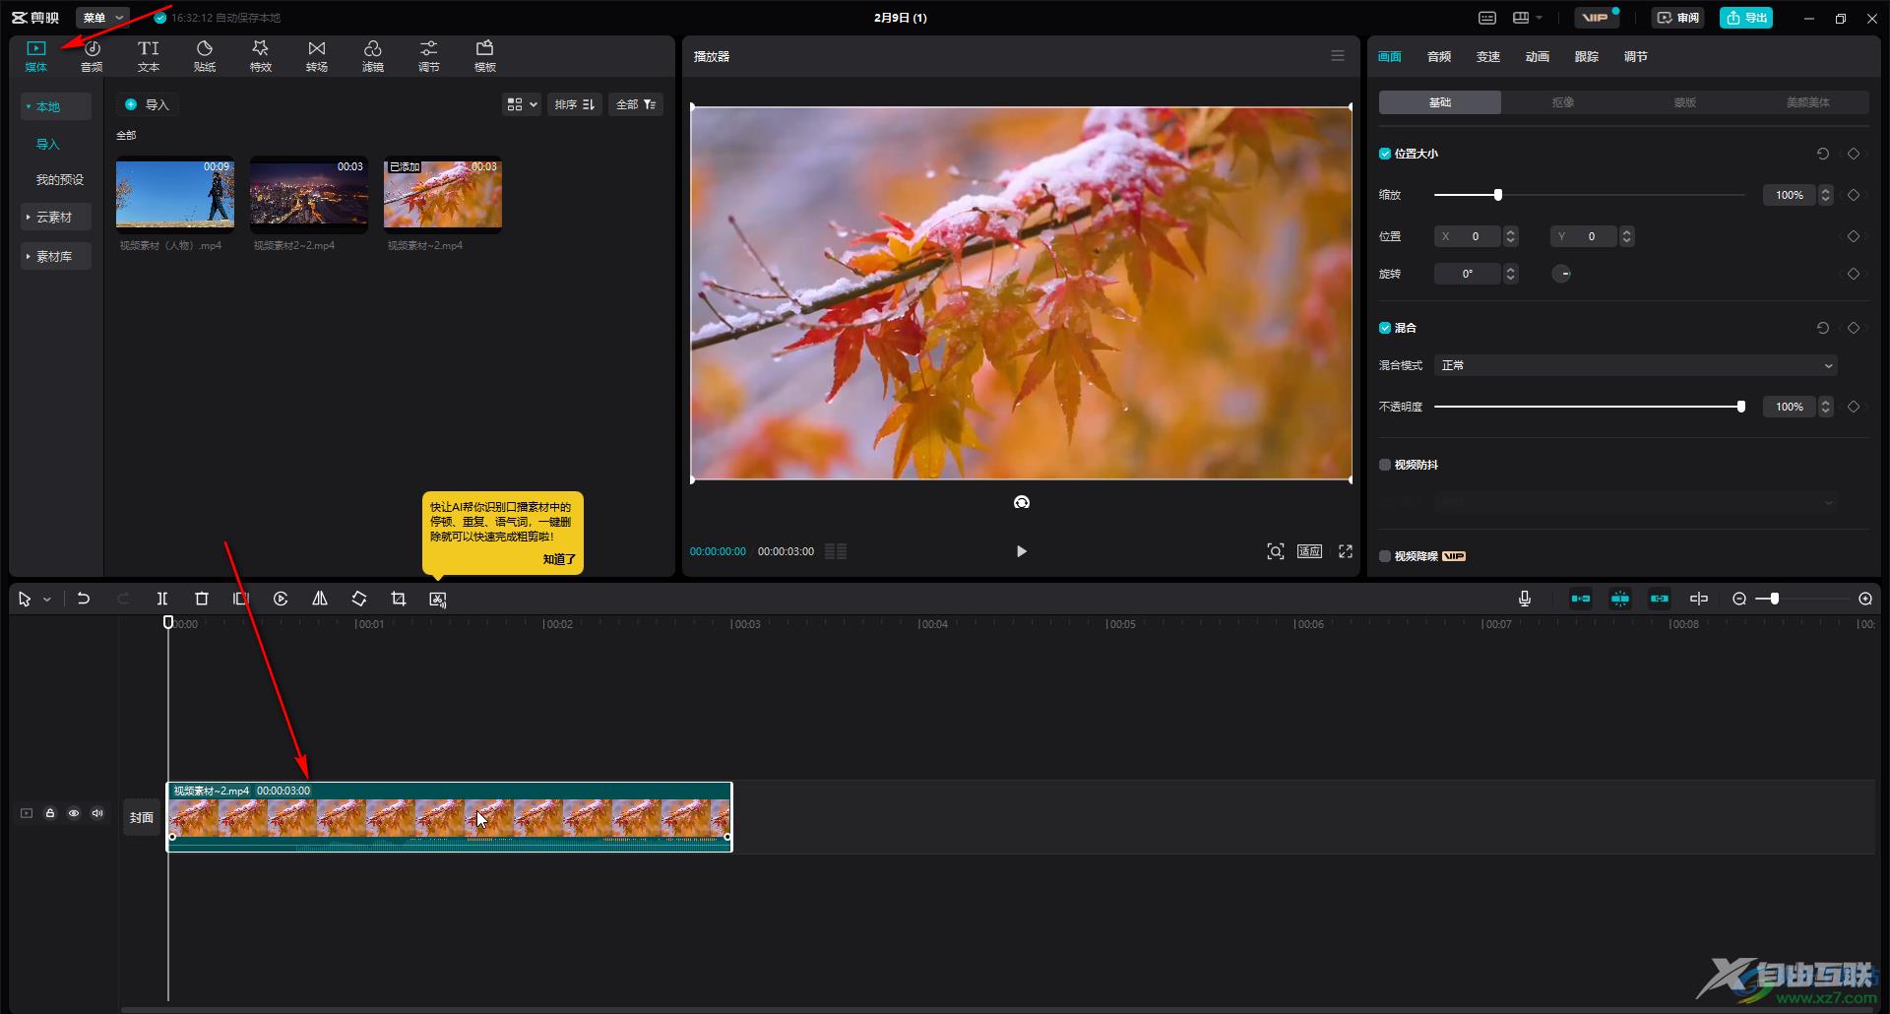Expand the 素材库 tree item
Image resolution: width=1890 pixels, height=1014 pixels.
pyautogui.click(x=55, y=256)
